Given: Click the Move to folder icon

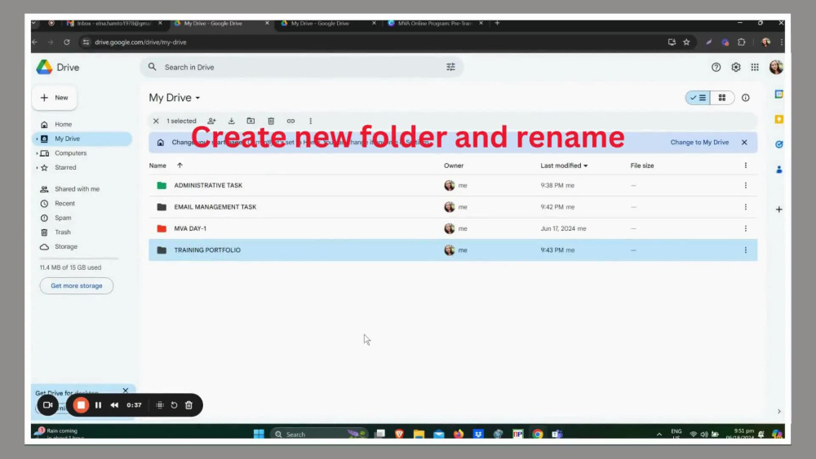Looking at the screenshot, I should pos(251,121).
